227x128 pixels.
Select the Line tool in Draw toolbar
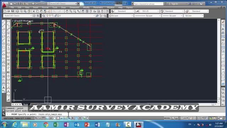4,22
